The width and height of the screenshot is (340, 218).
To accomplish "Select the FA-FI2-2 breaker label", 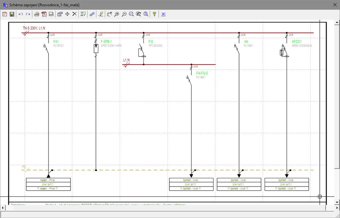I will coord(202,73).
